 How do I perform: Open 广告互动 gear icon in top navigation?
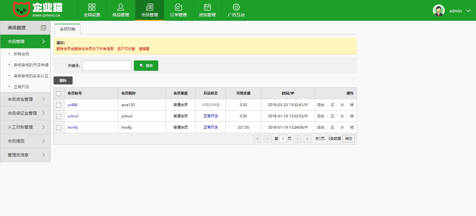pos(236,7)
